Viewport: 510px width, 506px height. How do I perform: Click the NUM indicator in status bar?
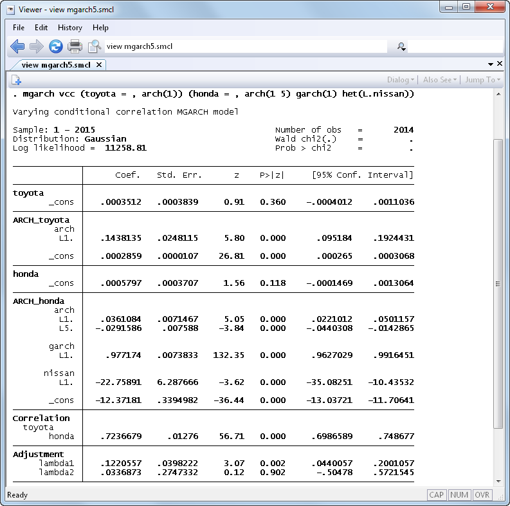click(x=459, y=495)
